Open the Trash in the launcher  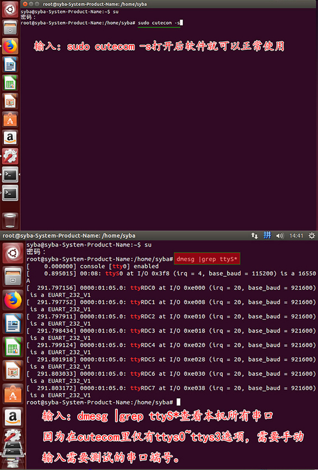(x=10, y=221)
